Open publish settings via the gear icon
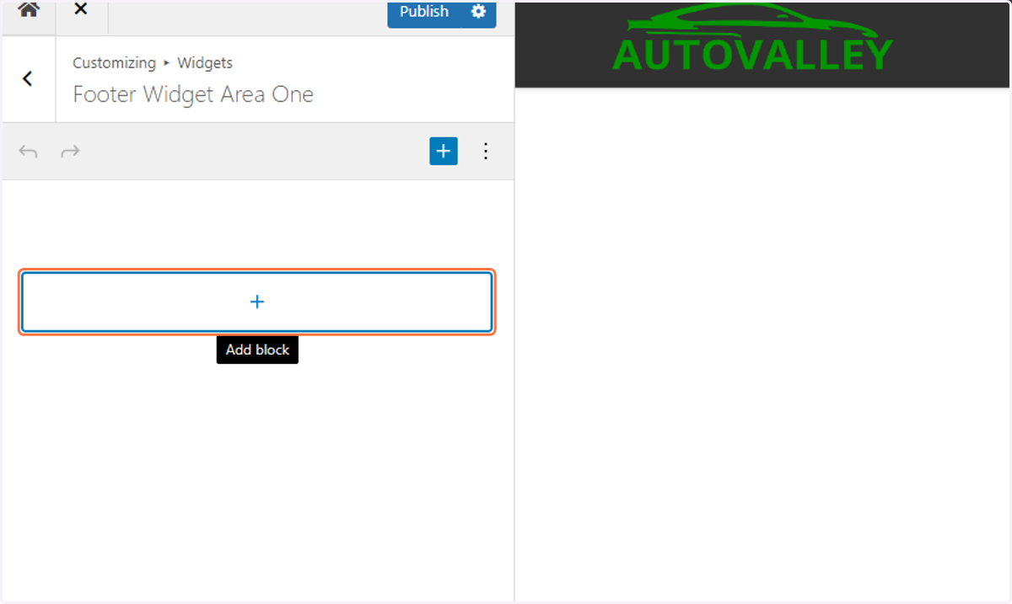Screen dimensions: 1012x604 pyautogui.click(x=479, y=12)
